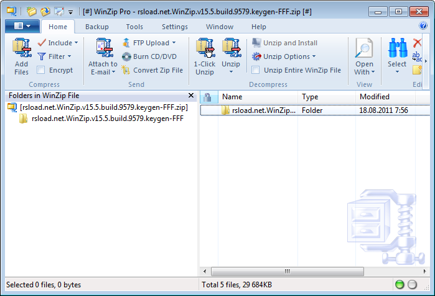Viewport: 435px width, 296px height.
Task: Click the 18.08.2011 7:56 modified date cell
Action: [x=383, y=110]
